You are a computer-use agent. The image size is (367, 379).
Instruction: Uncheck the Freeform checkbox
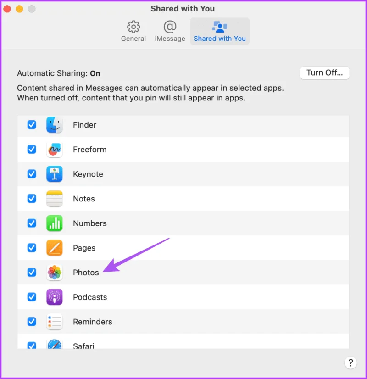[32, 150]
